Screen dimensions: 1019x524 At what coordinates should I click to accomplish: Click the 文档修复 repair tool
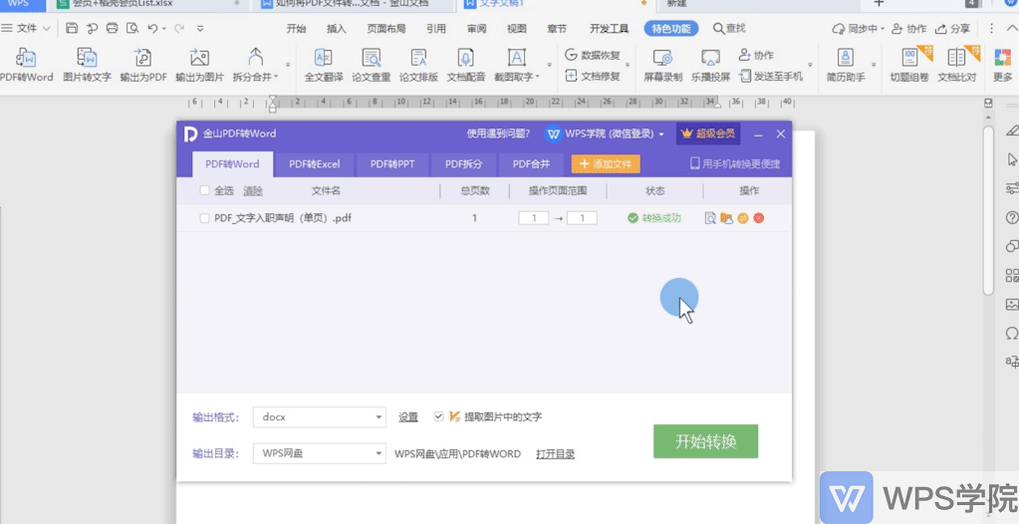(592, 76)
